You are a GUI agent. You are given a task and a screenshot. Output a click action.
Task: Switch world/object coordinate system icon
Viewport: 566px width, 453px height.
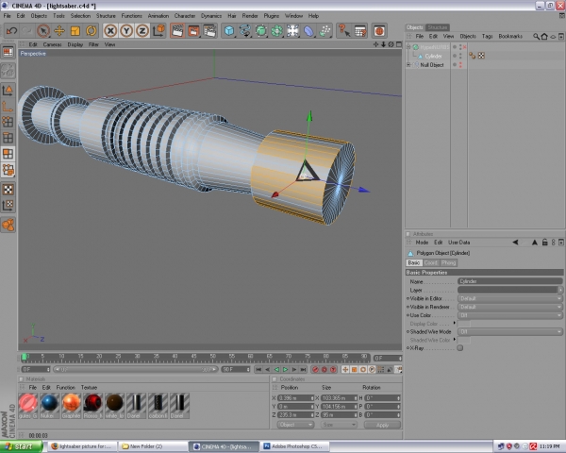click(158, 31)
